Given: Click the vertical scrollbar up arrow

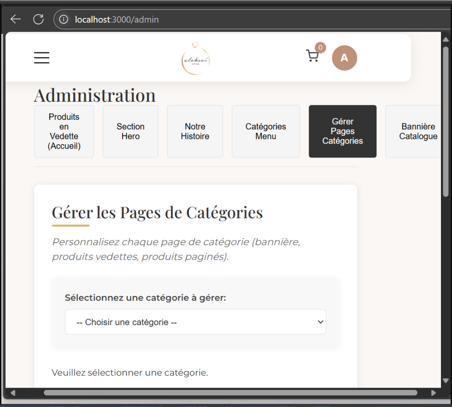Looking at the screenshot, I should pos(446,39).
